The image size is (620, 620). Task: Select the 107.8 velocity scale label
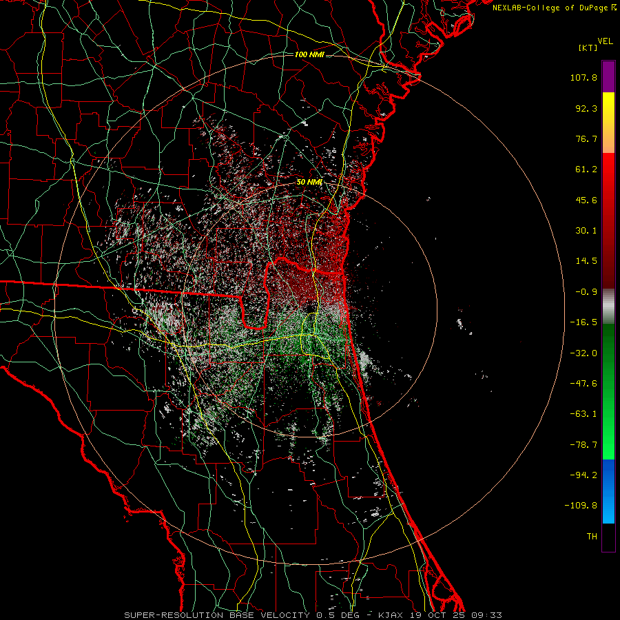[x=583, y=77]
